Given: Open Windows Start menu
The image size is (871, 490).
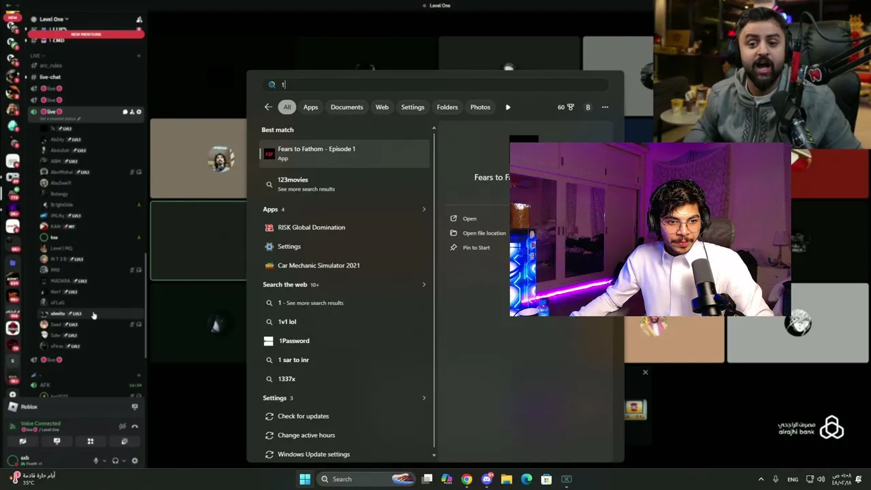Looking at the screenshot, I should (x=305, y=479).
